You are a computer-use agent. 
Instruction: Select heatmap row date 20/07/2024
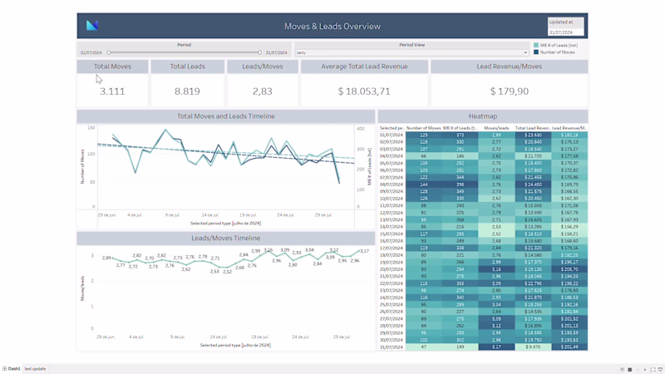[x=392, y=269]
